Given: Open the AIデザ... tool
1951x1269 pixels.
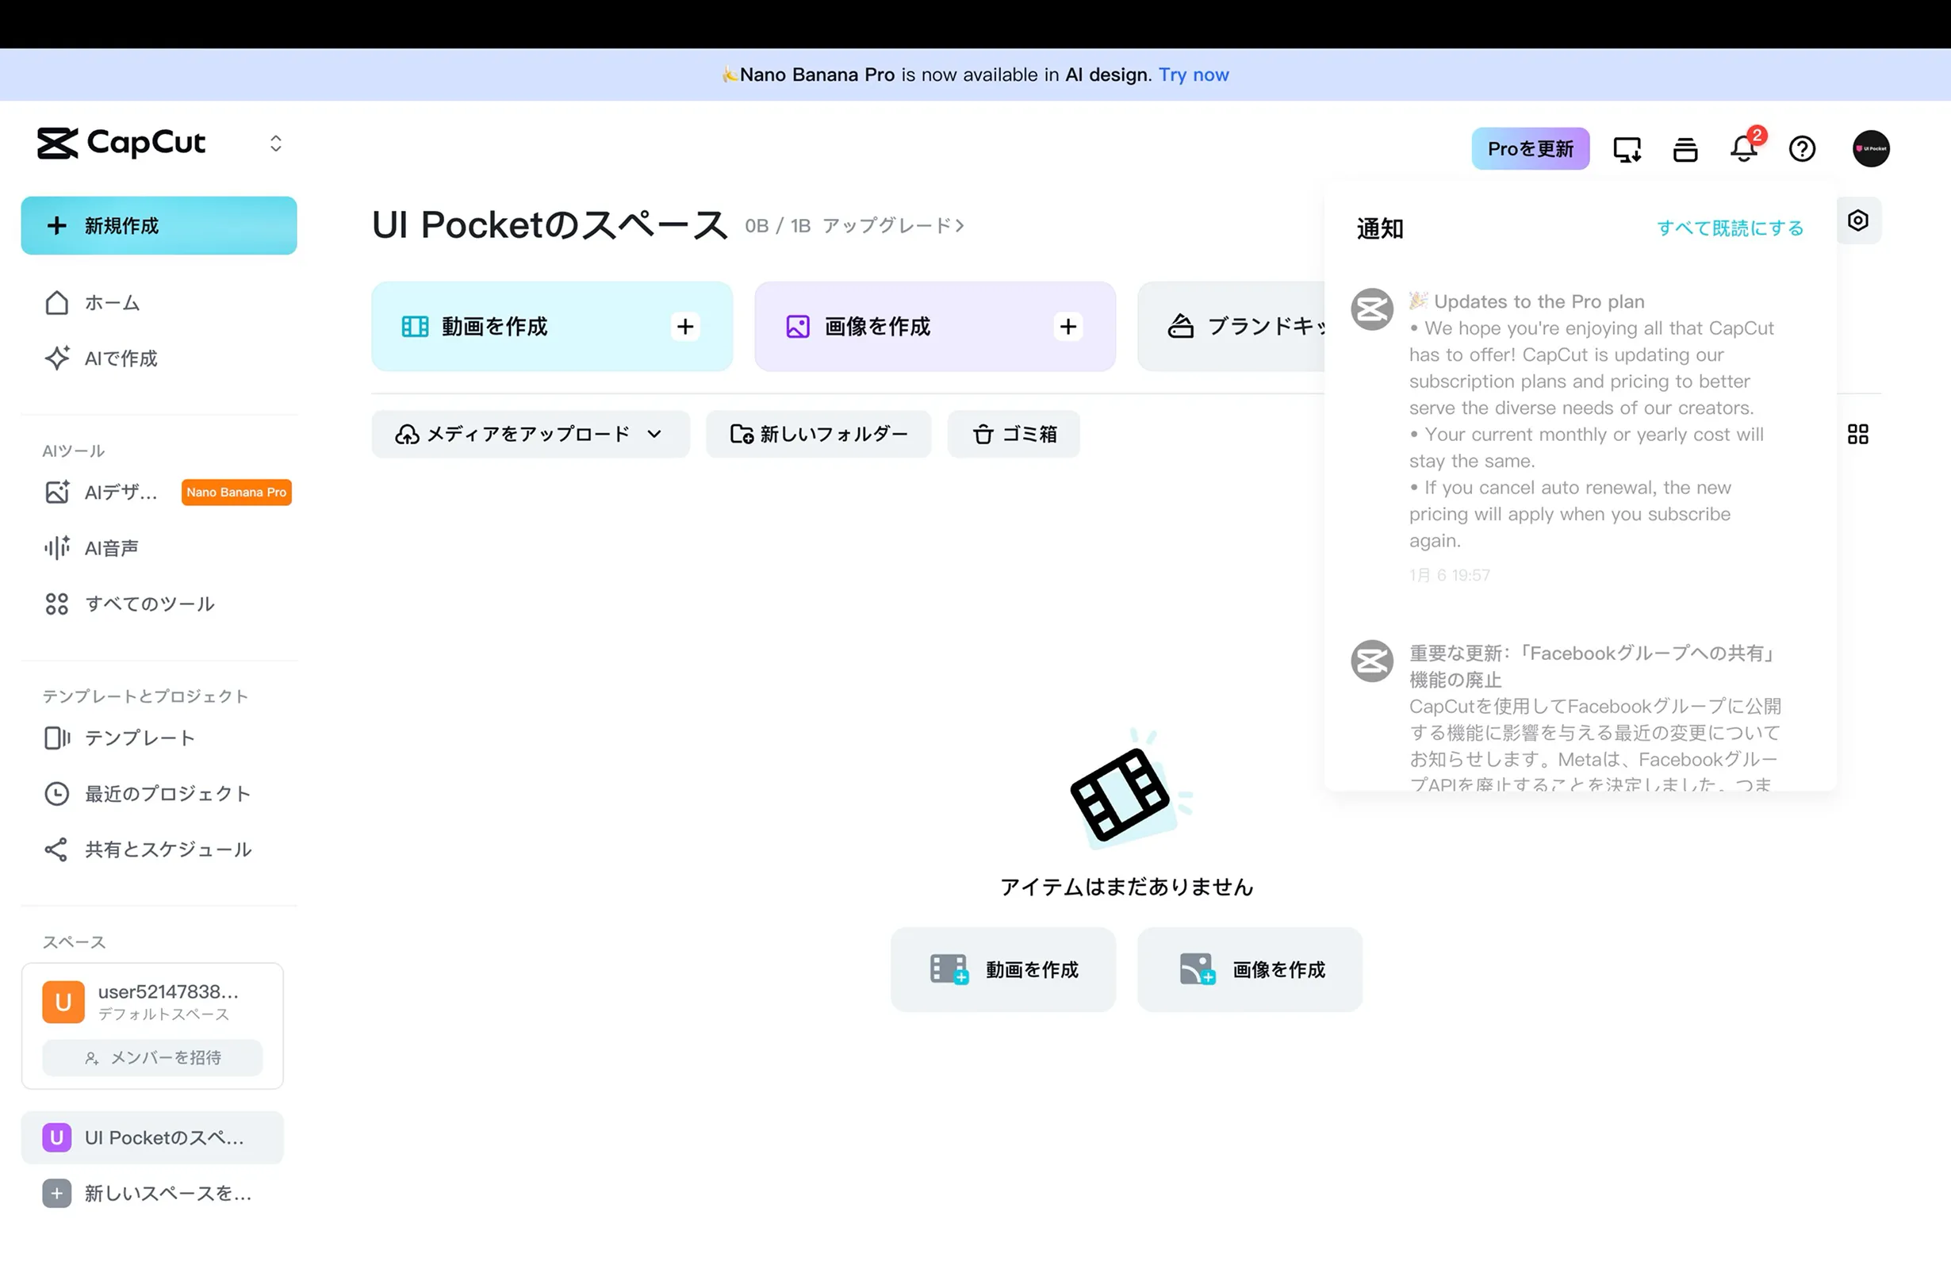Looking at the screenshot, I should tap(159, 492).
